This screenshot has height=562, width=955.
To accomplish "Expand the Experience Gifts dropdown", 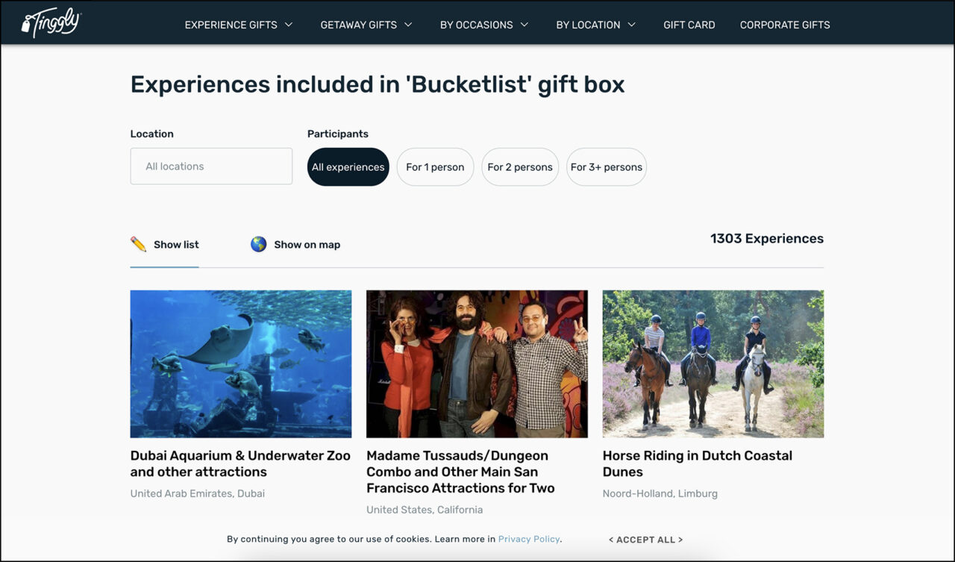I will click(238, 24).
